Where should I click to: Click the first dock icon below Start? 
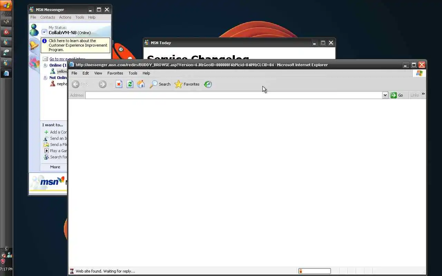click(6, 22)
